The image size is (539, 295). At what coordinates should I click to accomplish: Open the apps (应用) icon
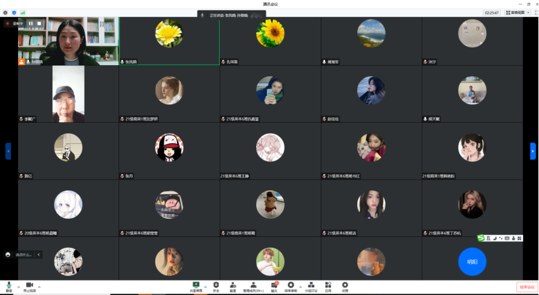tap(328, 285)
